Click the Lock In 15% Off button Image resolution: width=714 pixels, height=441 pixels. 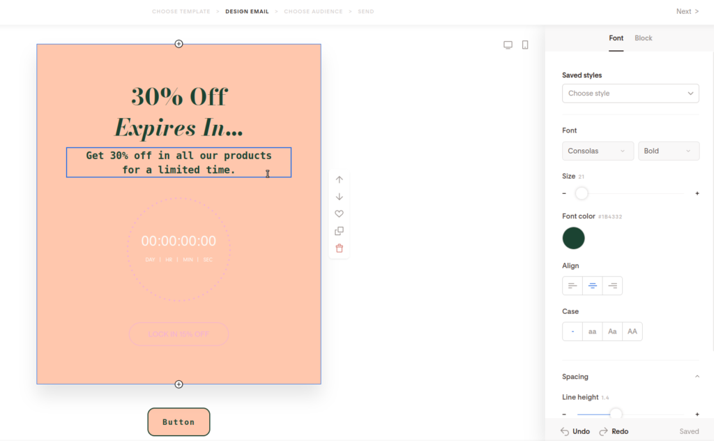click(x=179, y=334)
